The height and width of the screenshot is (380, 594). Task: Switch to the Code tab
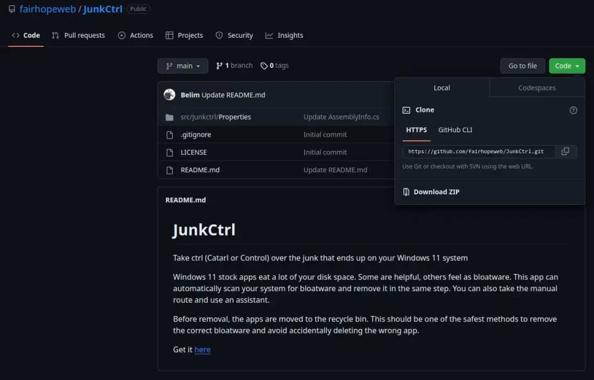point(26,35)
